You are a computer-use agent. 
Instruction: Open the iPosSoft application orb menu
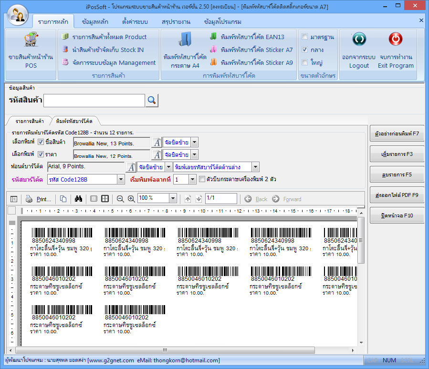18,15
